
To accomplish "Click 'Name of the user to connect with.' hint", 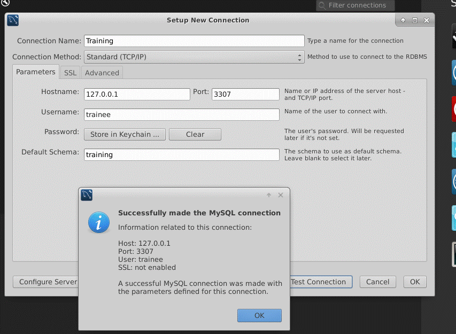I will [336, 111].
